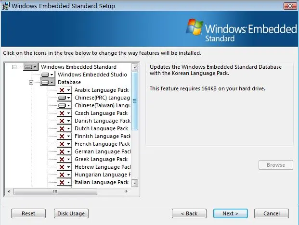This screenshot has height=225, width=299.
Task: Click the drive icon for Chinese(PRC) Language Pack
Action: pos(62,98)
